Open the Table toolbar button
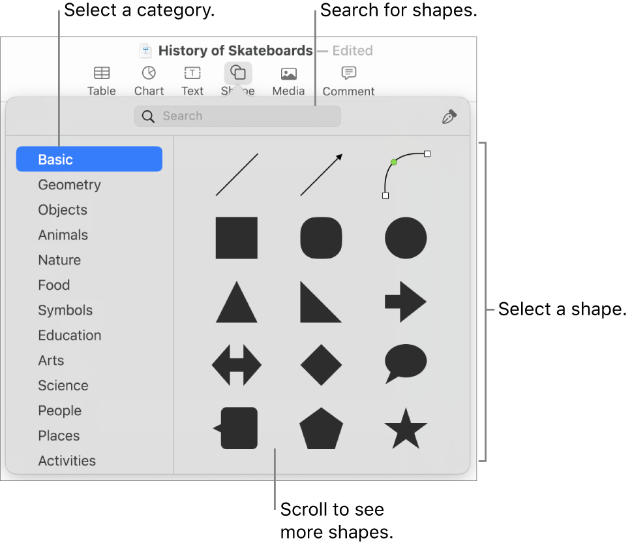The width and height of the screenshot is (632, 549). click(x=102, y=81)
